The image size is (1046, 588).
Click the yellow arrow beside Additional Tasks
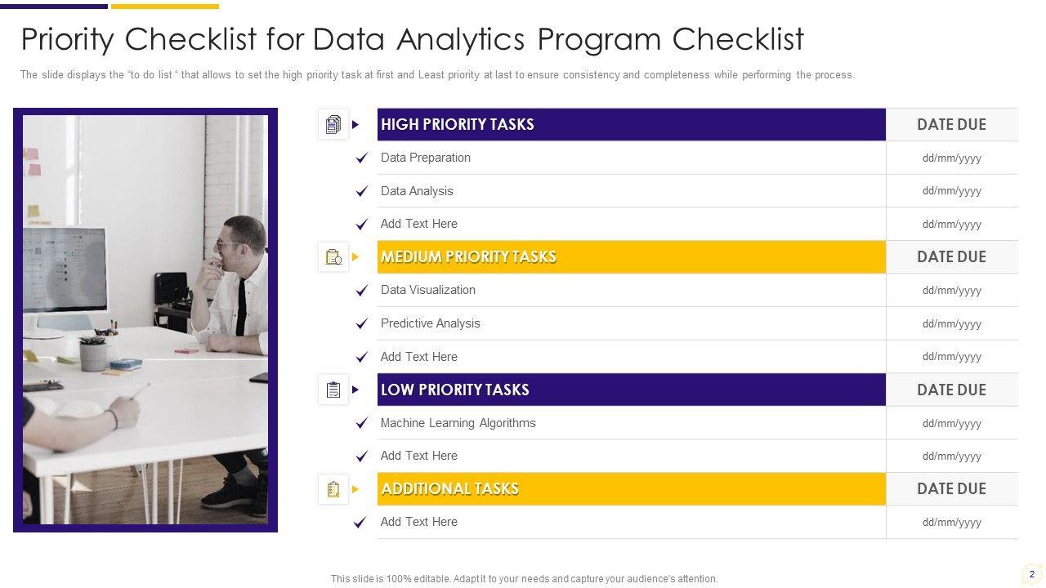click(x=355, y=489)
